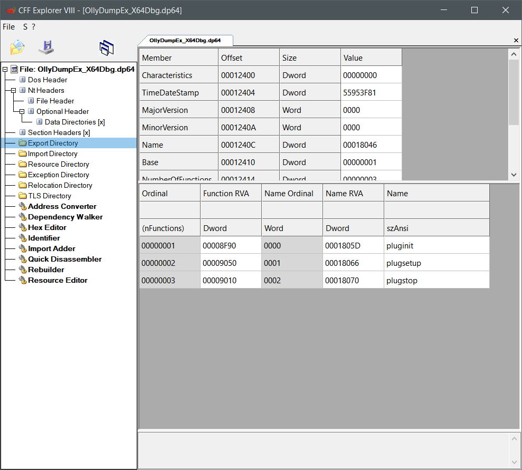The width and height of the screenshot is (522, 470).
Task: Click the Member column header
Action: point(179,58)
